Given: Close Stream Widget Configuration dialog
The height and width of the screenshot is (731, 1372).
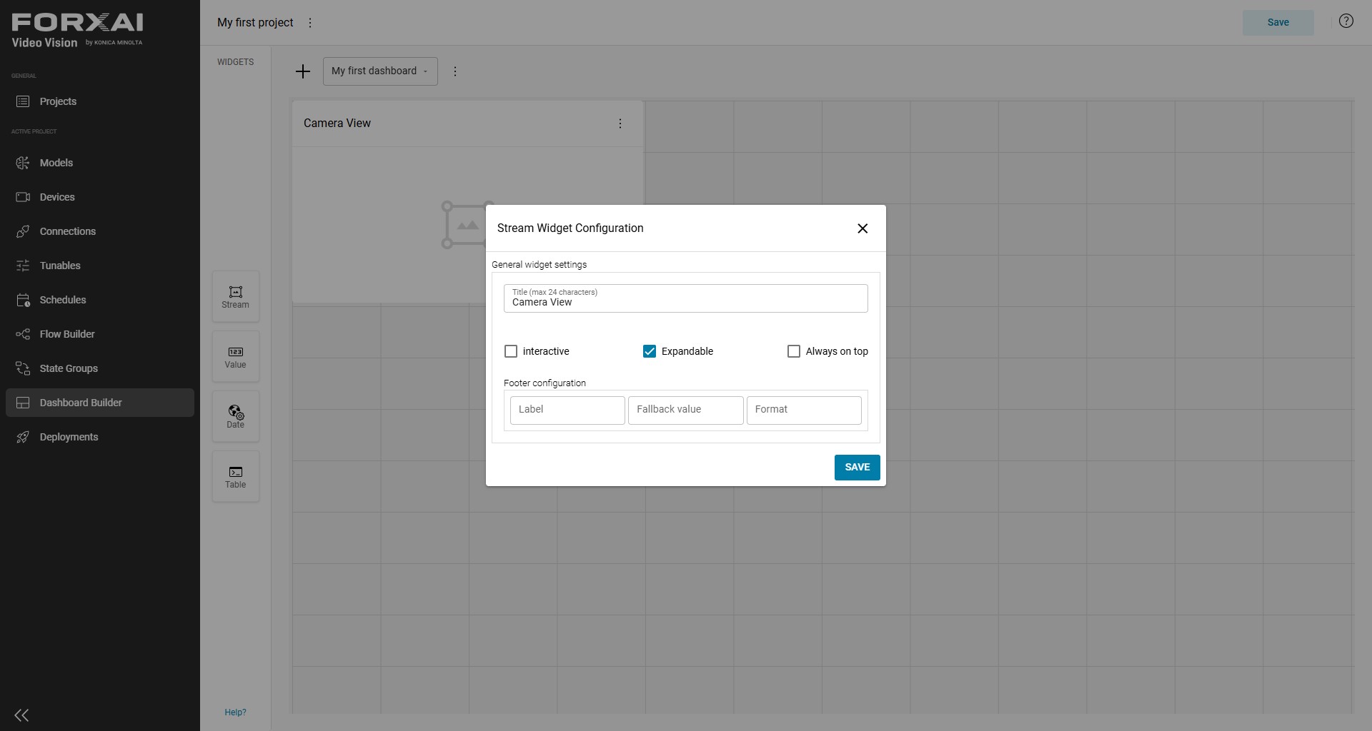Looking at the screenshot, I should [x=863, y=228].
